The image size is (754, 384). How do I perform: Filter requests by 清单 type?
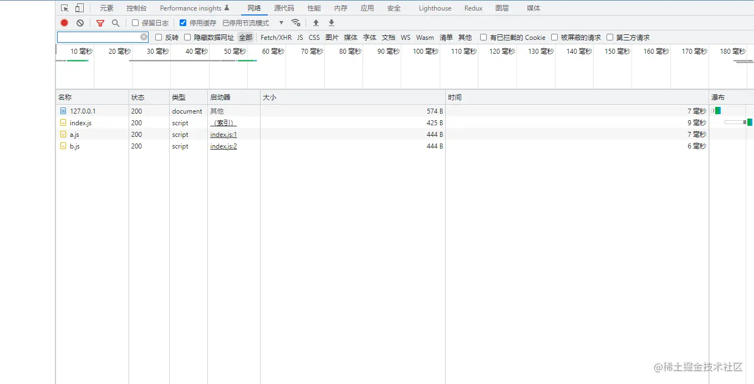[446, 37]
